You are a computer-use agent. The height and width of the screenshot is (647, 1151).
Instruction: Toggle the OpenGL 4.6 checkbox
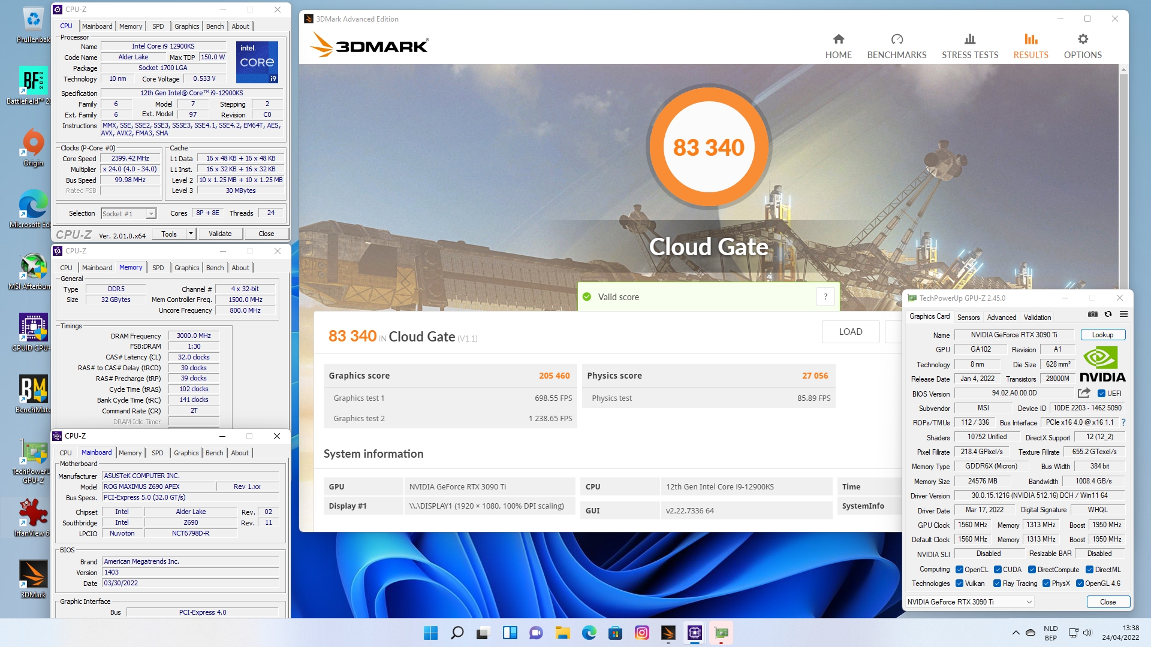[x=1080, y=583]
